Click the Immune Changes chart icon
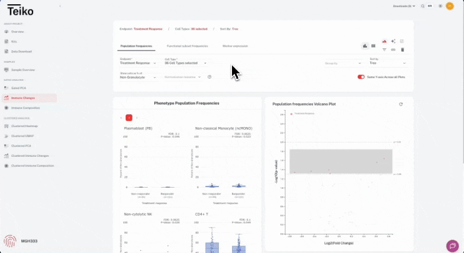The height and width of the screenshot is (253, 464). [6, 98]
